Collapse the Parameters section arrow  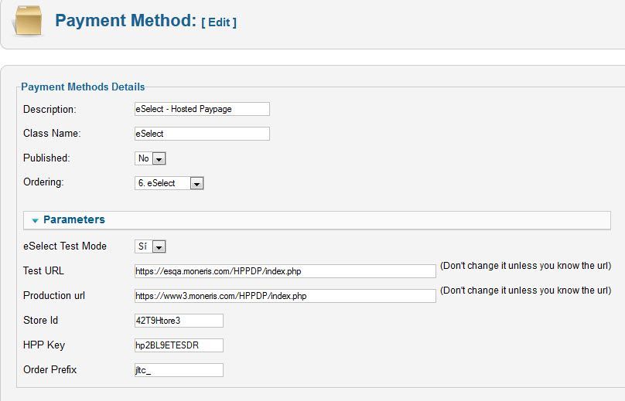(x=35, y=220)
